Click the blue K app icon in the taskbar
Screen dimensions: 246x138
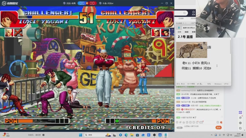[149, 135]
